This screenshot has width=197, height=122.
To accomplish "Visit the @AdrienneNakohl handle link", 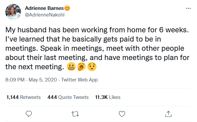I will click(45, 15).
